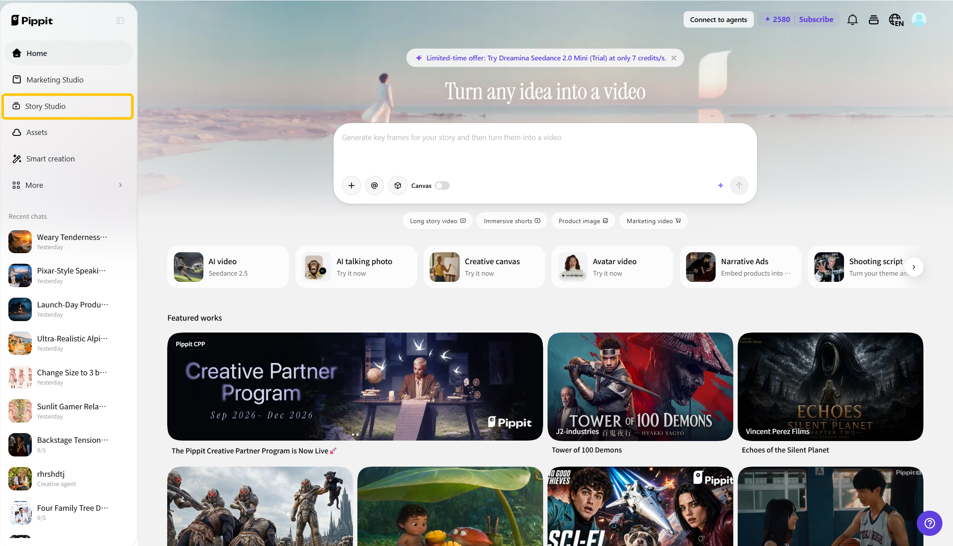Close the limited-time offer banner
Viewport: 953px width, 546px height.
[674, 58]
